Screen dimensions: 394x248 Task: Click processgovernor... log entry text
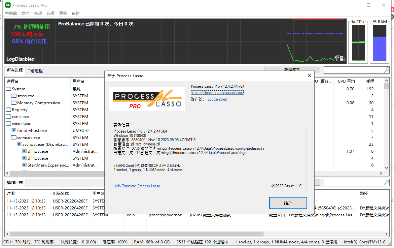166,215
